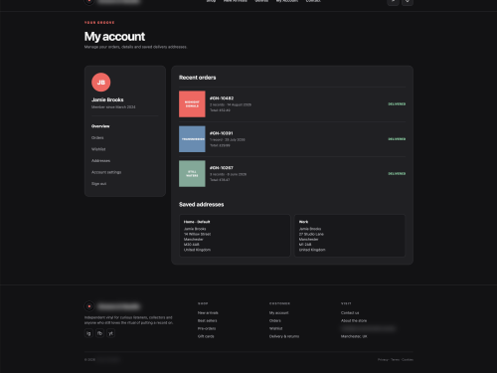This screenshot has height=373, width=497.
Task: Click Delivered status of the blue-cover order
Action: coord(397,139)
